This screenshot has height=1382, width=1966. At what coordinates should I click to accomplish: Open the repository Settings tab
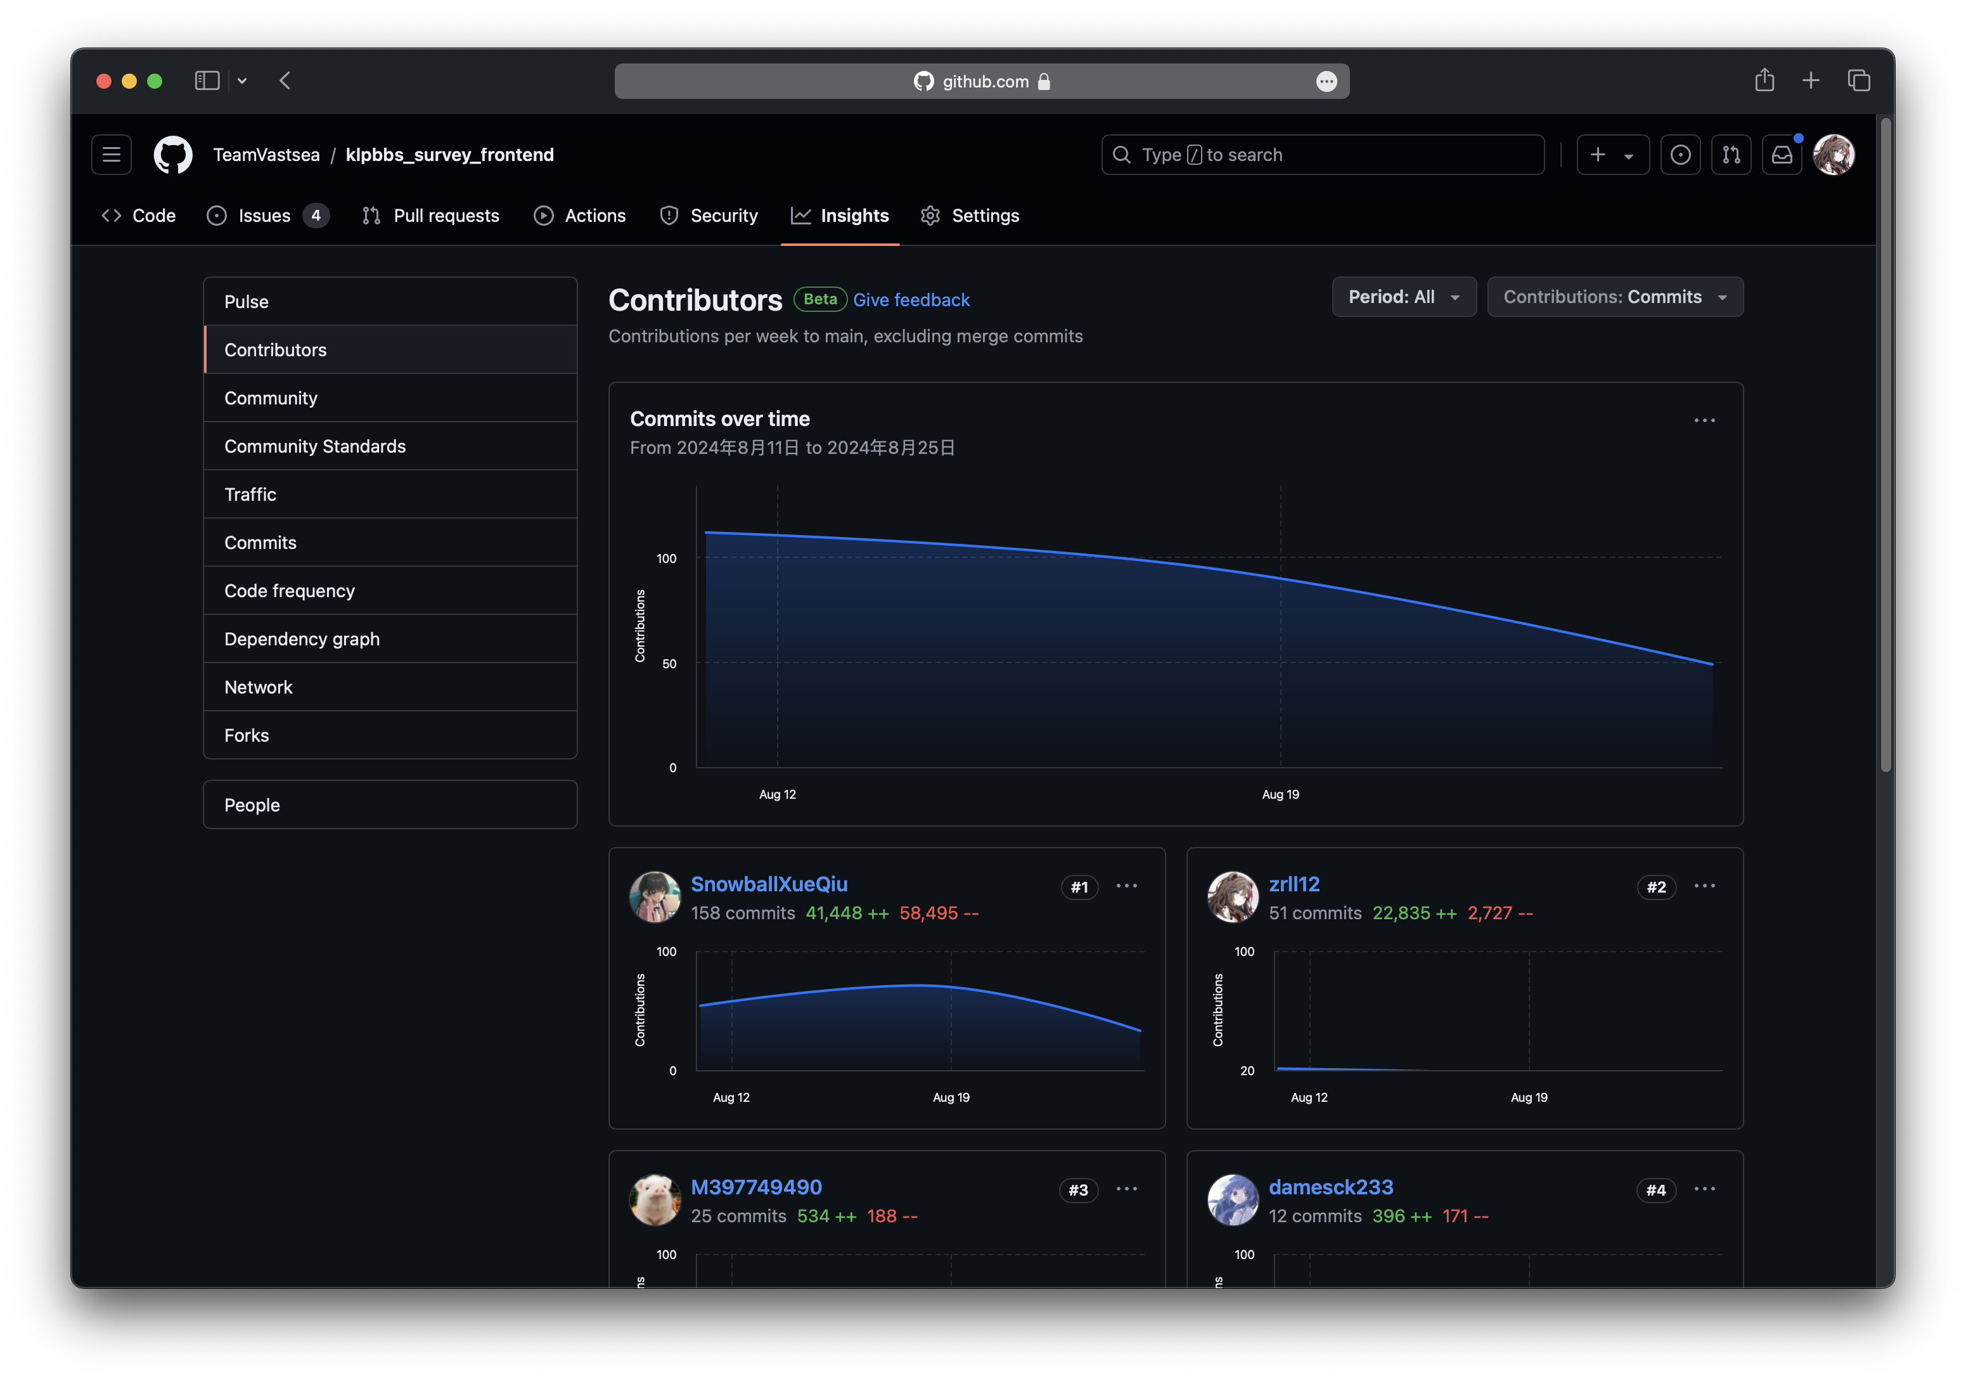(970, 216)
